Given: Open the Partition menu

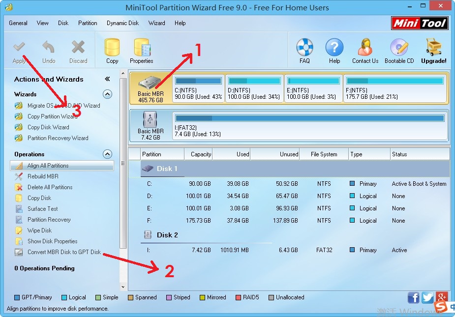Looking at the screenshot, I should (88, 23).
